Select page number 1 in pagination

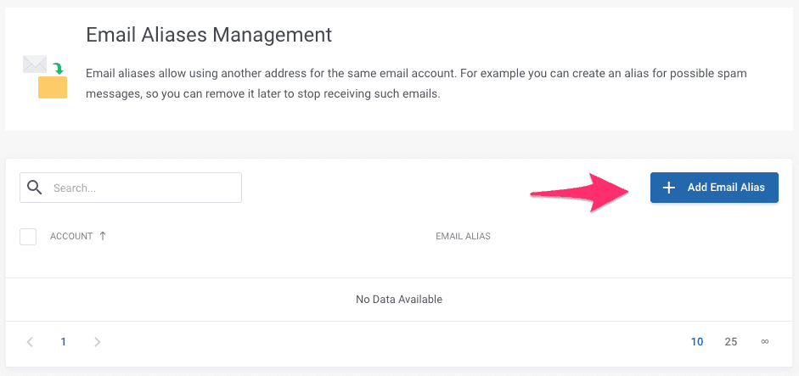63,342
